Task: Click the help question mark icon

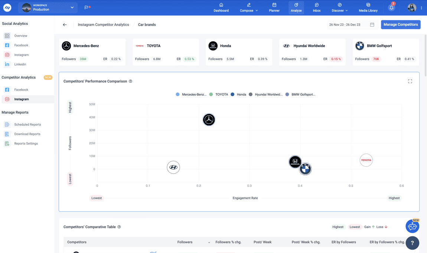Action: click(412, 243)
